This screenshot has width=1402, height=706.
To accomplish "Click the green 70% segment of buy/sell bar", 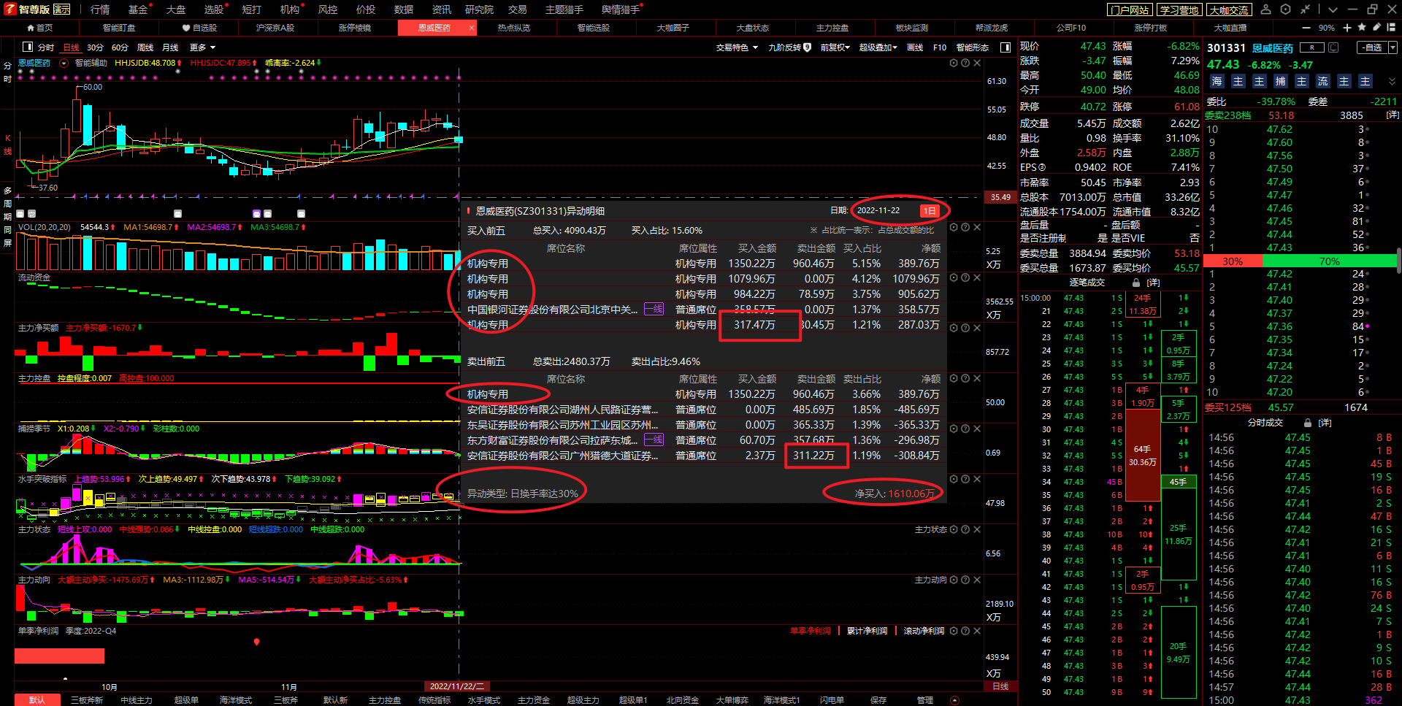I will (1329, 261).
